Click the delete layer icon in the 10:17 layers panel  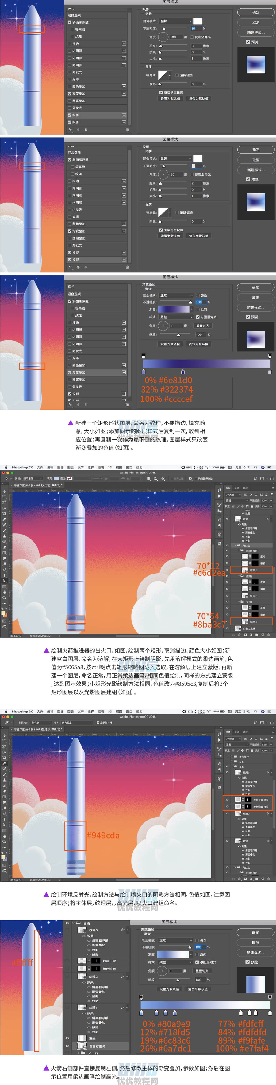pos(268,635)
